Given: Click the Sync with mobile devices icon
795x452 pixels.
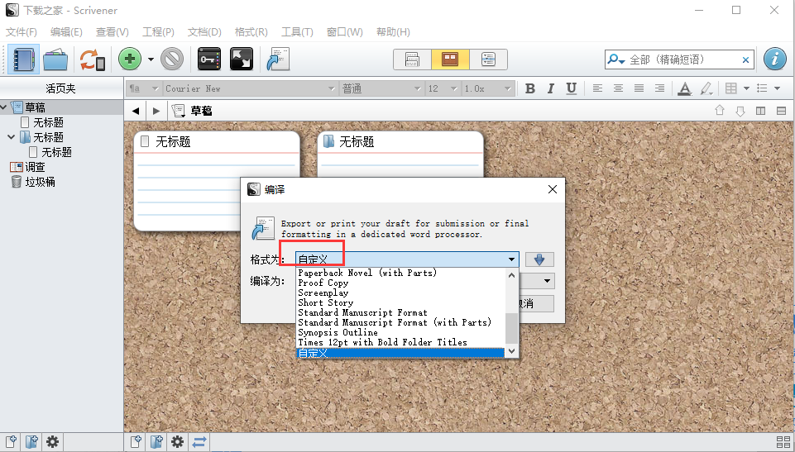Looking at the screenshot, I should (x=92, y=59).
